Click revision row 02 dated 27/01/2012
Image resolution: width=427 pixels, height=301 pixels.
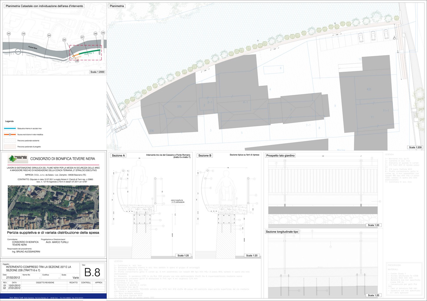click(54, 288)
